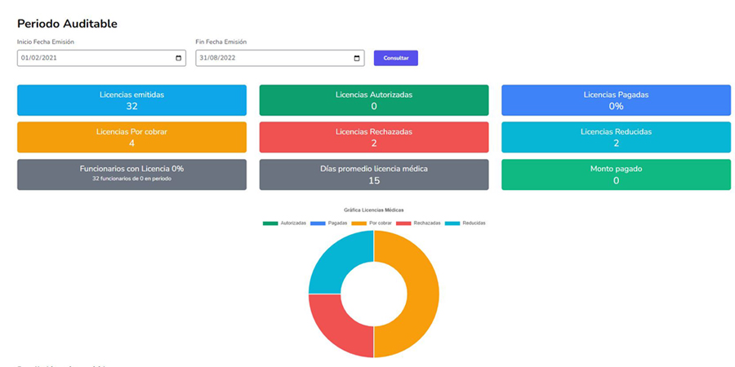Select the Licencias Por cobrar card

pos(131,137)
